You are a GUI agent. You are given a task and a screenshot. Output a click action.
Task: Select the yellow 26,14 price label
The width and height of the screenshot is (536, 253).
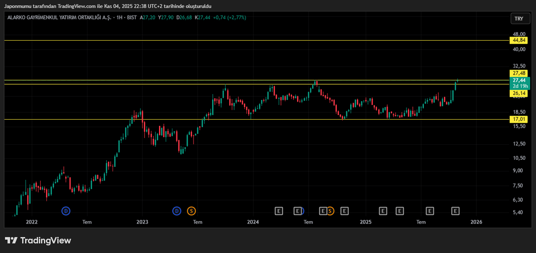pos(519,93)
